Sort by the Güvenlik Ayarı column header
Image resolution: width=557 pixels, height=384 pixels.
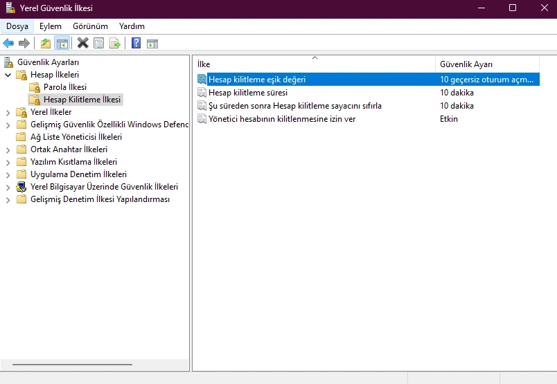(485, 64)
